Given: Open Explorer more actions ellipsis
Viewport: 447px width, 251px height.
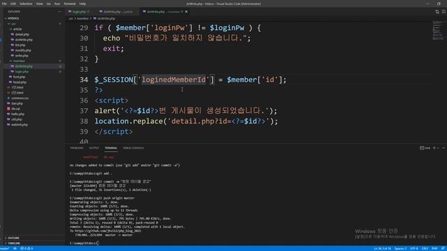Looking at the screenshot, I should [59, 12].
